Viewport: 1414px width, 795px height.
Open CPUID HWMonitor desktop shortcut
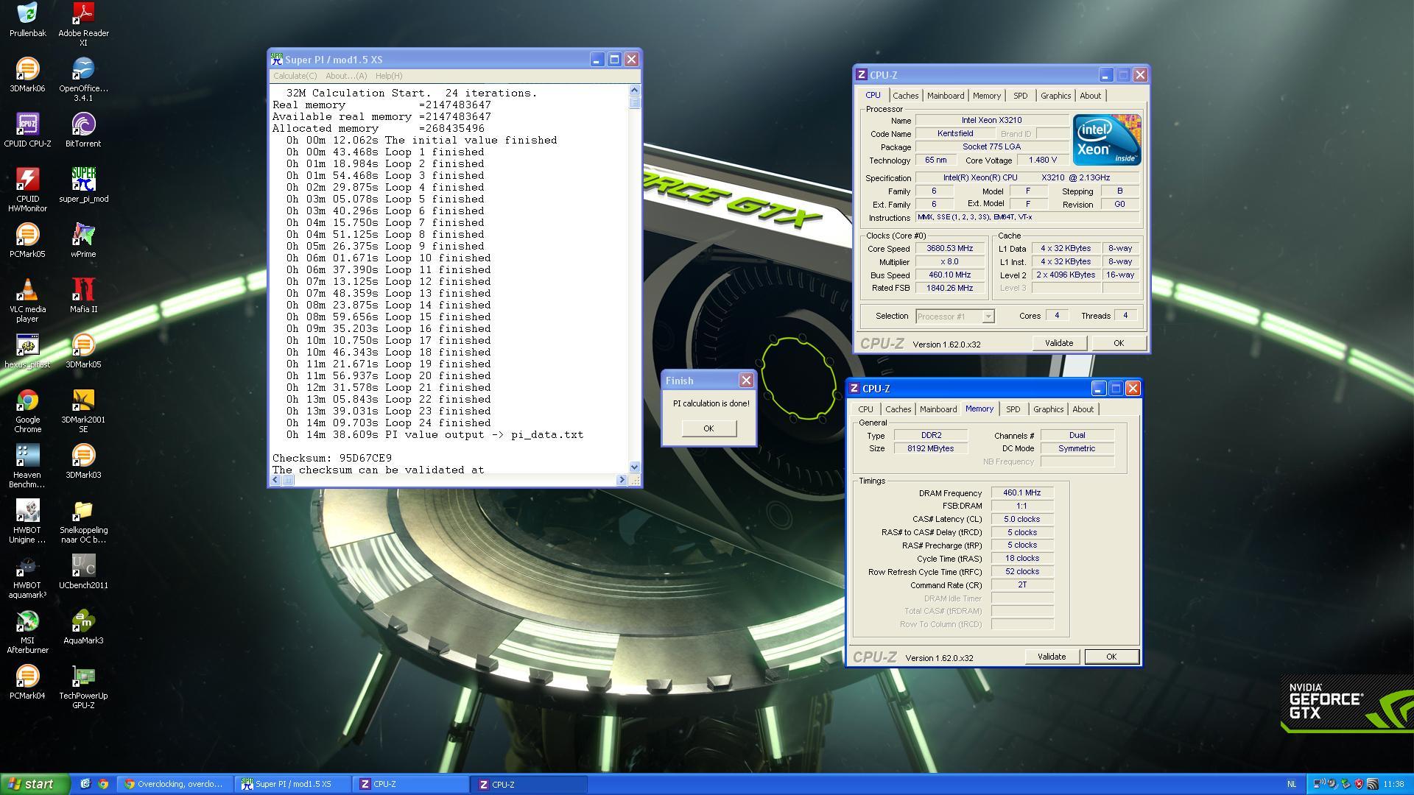pyautogui.click(x=27, y=189)
